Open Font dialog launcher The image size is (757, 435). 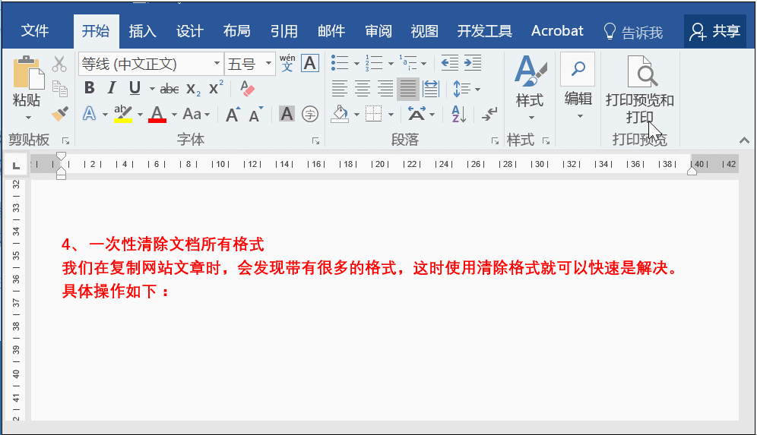pos(315,140)
